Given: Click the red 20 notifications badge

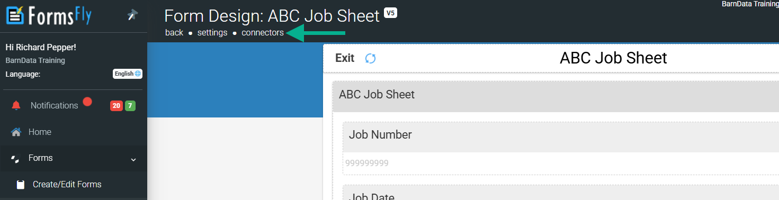Looking at the screenshot, I should point(116,106).
